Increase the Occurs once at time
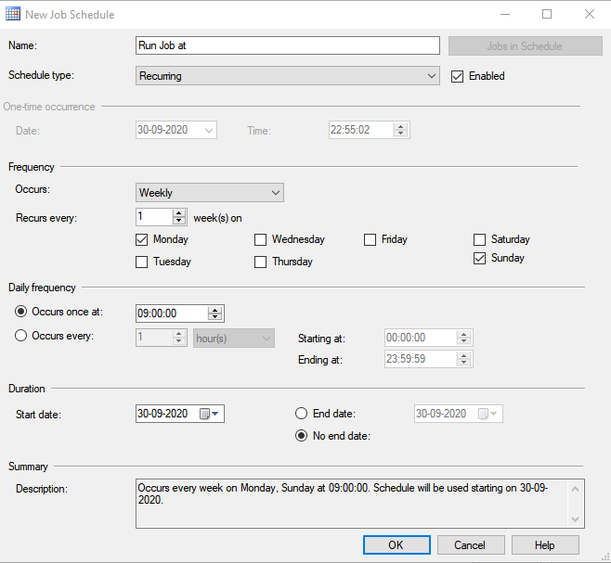The height and width of the screenshot is (563, 611). 214,309
